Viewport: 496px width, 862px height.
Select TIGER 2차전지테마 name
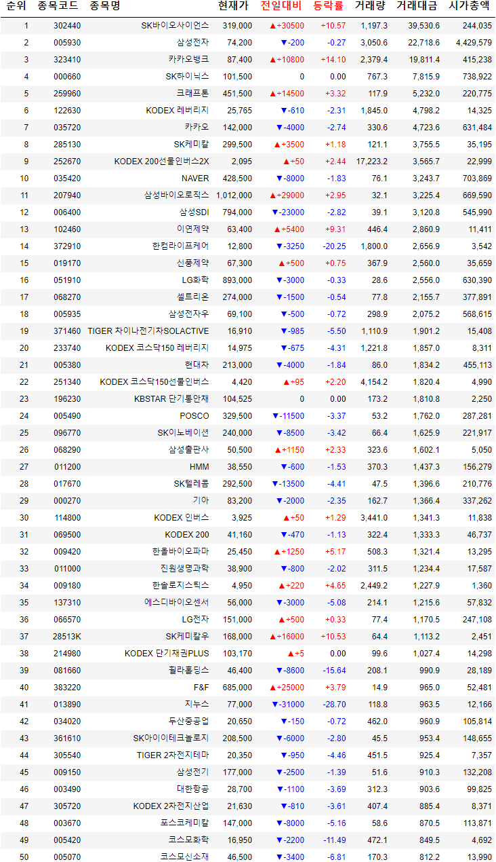pos(173,755)
